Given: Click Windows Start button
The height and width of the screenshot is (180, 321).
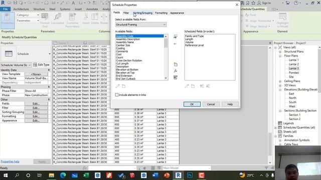Looking at the screenshot, I should click(6, 175).
